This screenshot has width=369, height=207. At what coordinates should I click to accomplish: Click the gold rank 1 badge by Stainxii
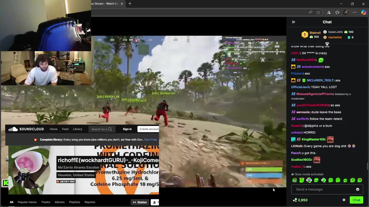point(305,35)
